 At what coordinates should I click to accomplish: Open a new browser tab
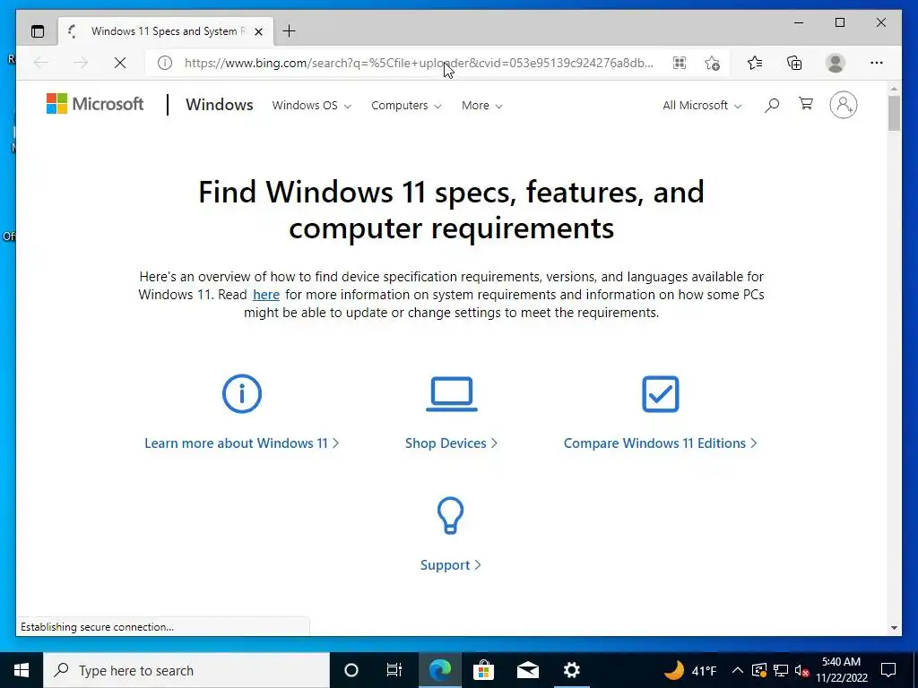click(x=289, y=31)
